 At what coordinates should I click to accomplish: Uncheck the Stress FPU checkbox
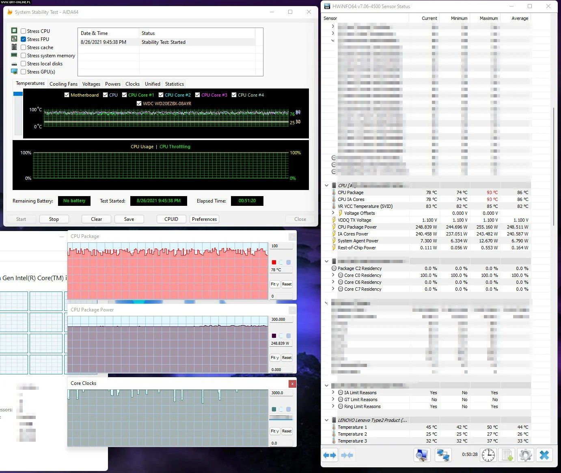click(24, 39)
